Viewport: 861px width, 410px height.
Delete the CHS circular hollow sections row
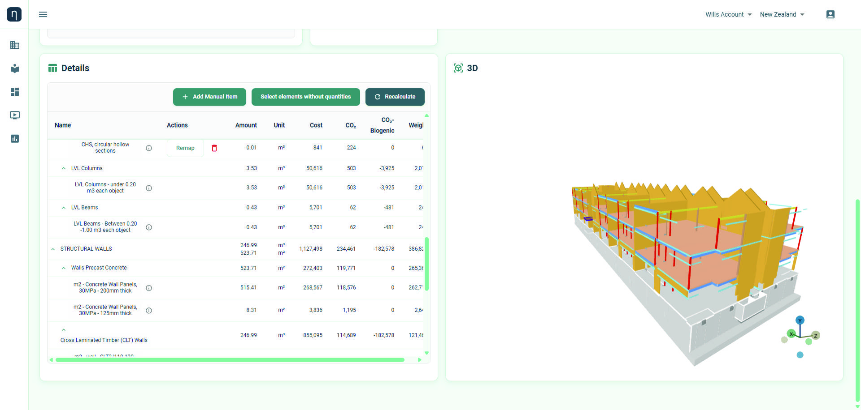coord(214,148)
